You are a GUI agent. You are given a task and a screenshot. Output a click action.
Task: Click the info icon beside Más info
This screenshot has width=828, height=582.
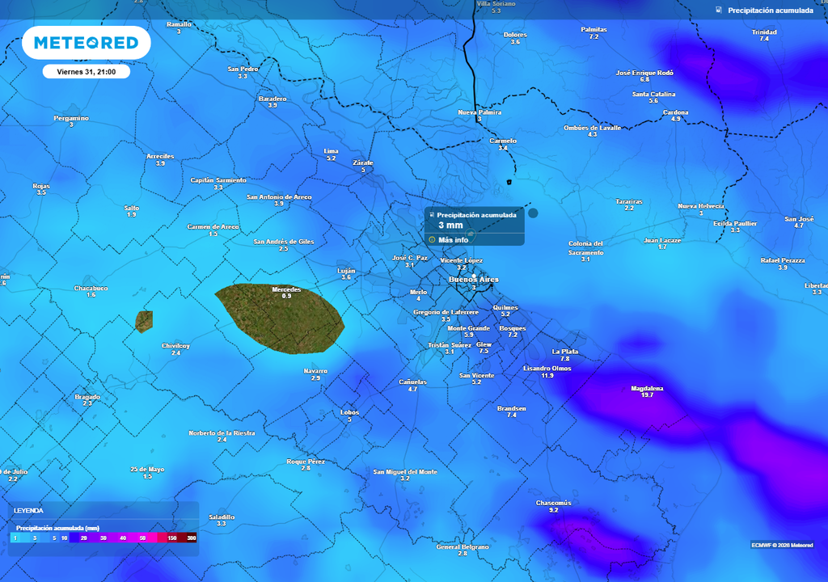click(x=432, y=240)
